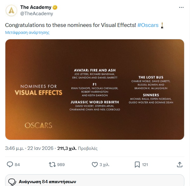Bookmark the post using the bookmark icon

137,164
